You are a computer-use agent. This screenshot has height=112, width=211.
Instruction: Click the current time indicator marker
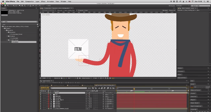click(134, 89)
